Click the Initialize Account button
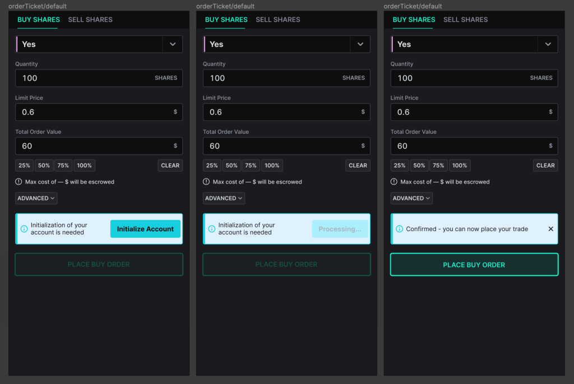The image size is (574, 384). (x=145, y=229)
